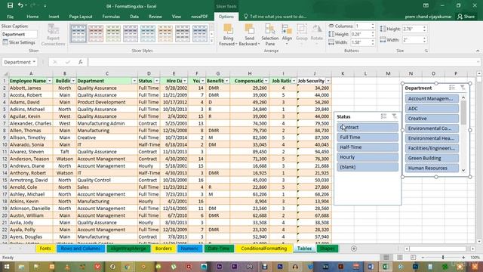Viewport: 483px width, 272px height.
Task: Toggle multi-select in Department slicer
Action: coord(452,88)
